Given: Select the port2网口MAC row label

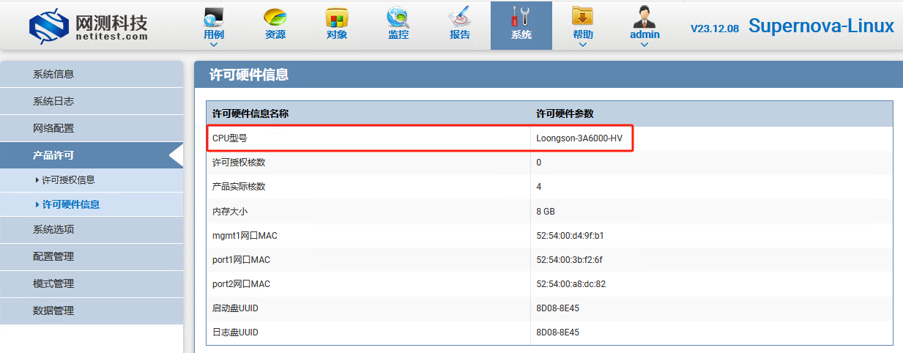Looking at the screenshot, I should click(242, 284).
